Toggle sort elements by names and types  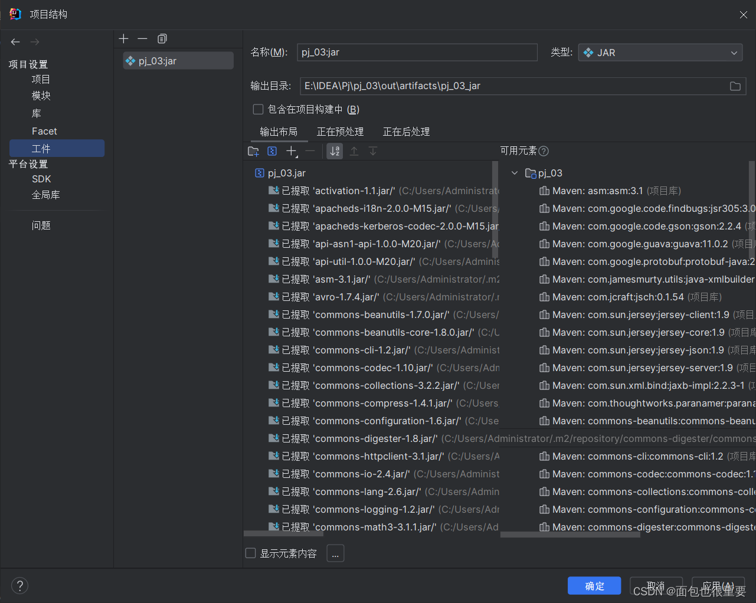335,152
